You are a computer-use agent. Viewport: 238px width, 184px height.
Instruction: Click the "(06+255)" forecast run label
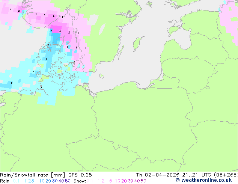[226, 175]
